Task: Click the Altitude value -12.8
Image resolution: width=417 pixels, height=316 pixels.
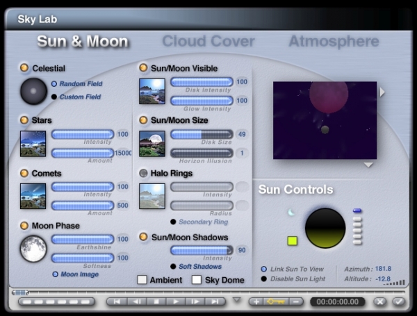Action: point(383,278)
